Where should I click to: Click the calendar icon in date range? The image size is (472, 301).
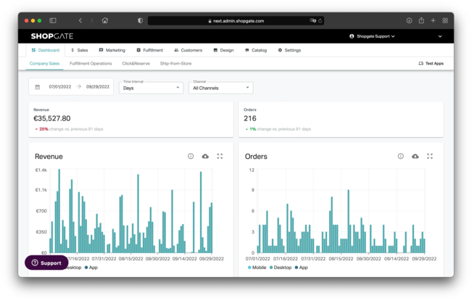37,87
